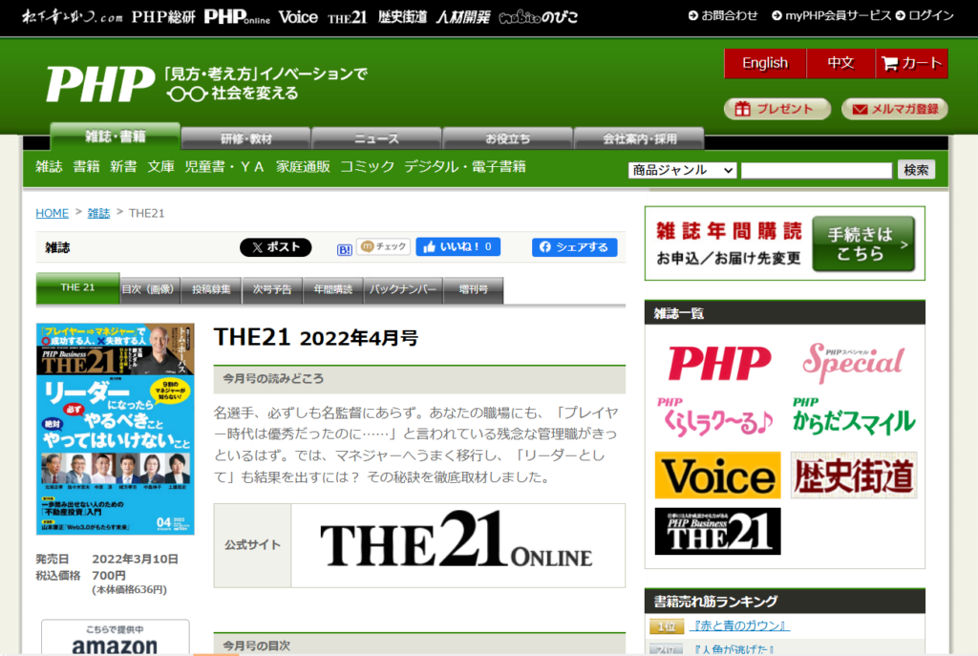Image resolution: width=978 pixels, height=656 pixels.
Task: Open 書籍 category in green menu
Action: [86, 166]
